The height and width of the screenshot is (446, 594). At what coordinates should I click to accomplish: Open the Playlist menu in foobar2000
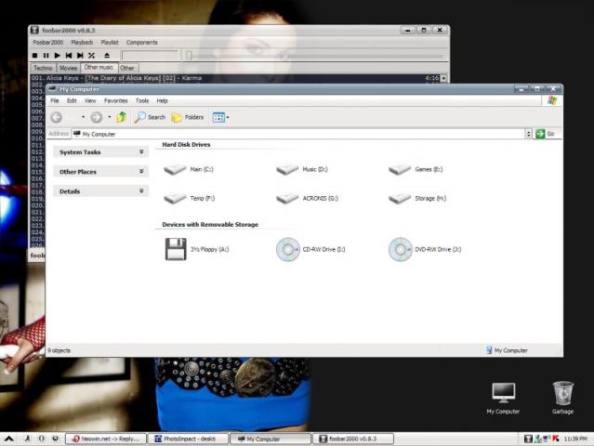(110, 43)
